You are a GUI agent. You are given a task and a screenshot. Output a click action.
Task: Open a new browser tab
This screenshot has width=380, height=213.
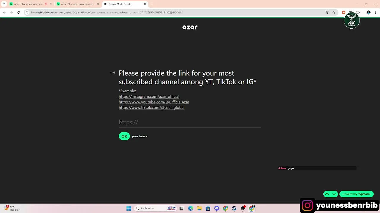pos(152,4)
